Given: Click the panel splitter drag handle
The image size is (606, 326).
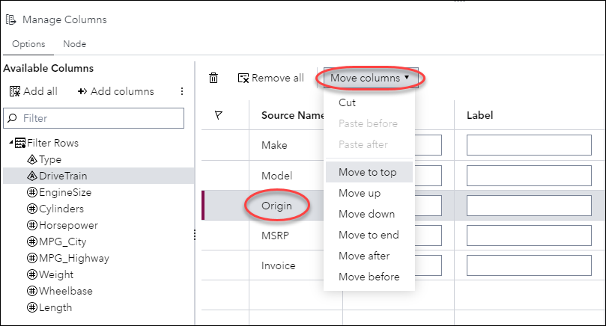Looking at the screenshot, I should 195,235.
